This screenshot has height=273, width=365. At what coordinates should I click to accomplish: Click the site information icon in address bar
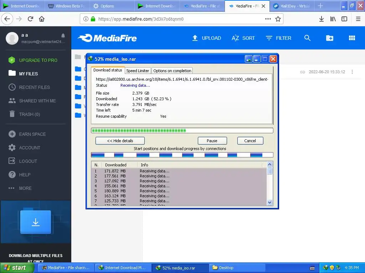coord(86,19)
